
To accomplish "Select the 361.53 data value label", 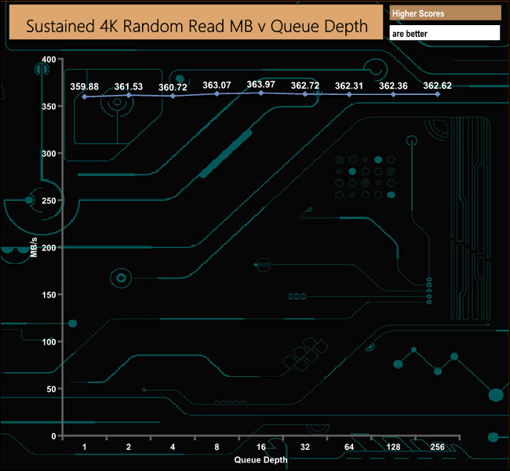I will tap(129, 86).
